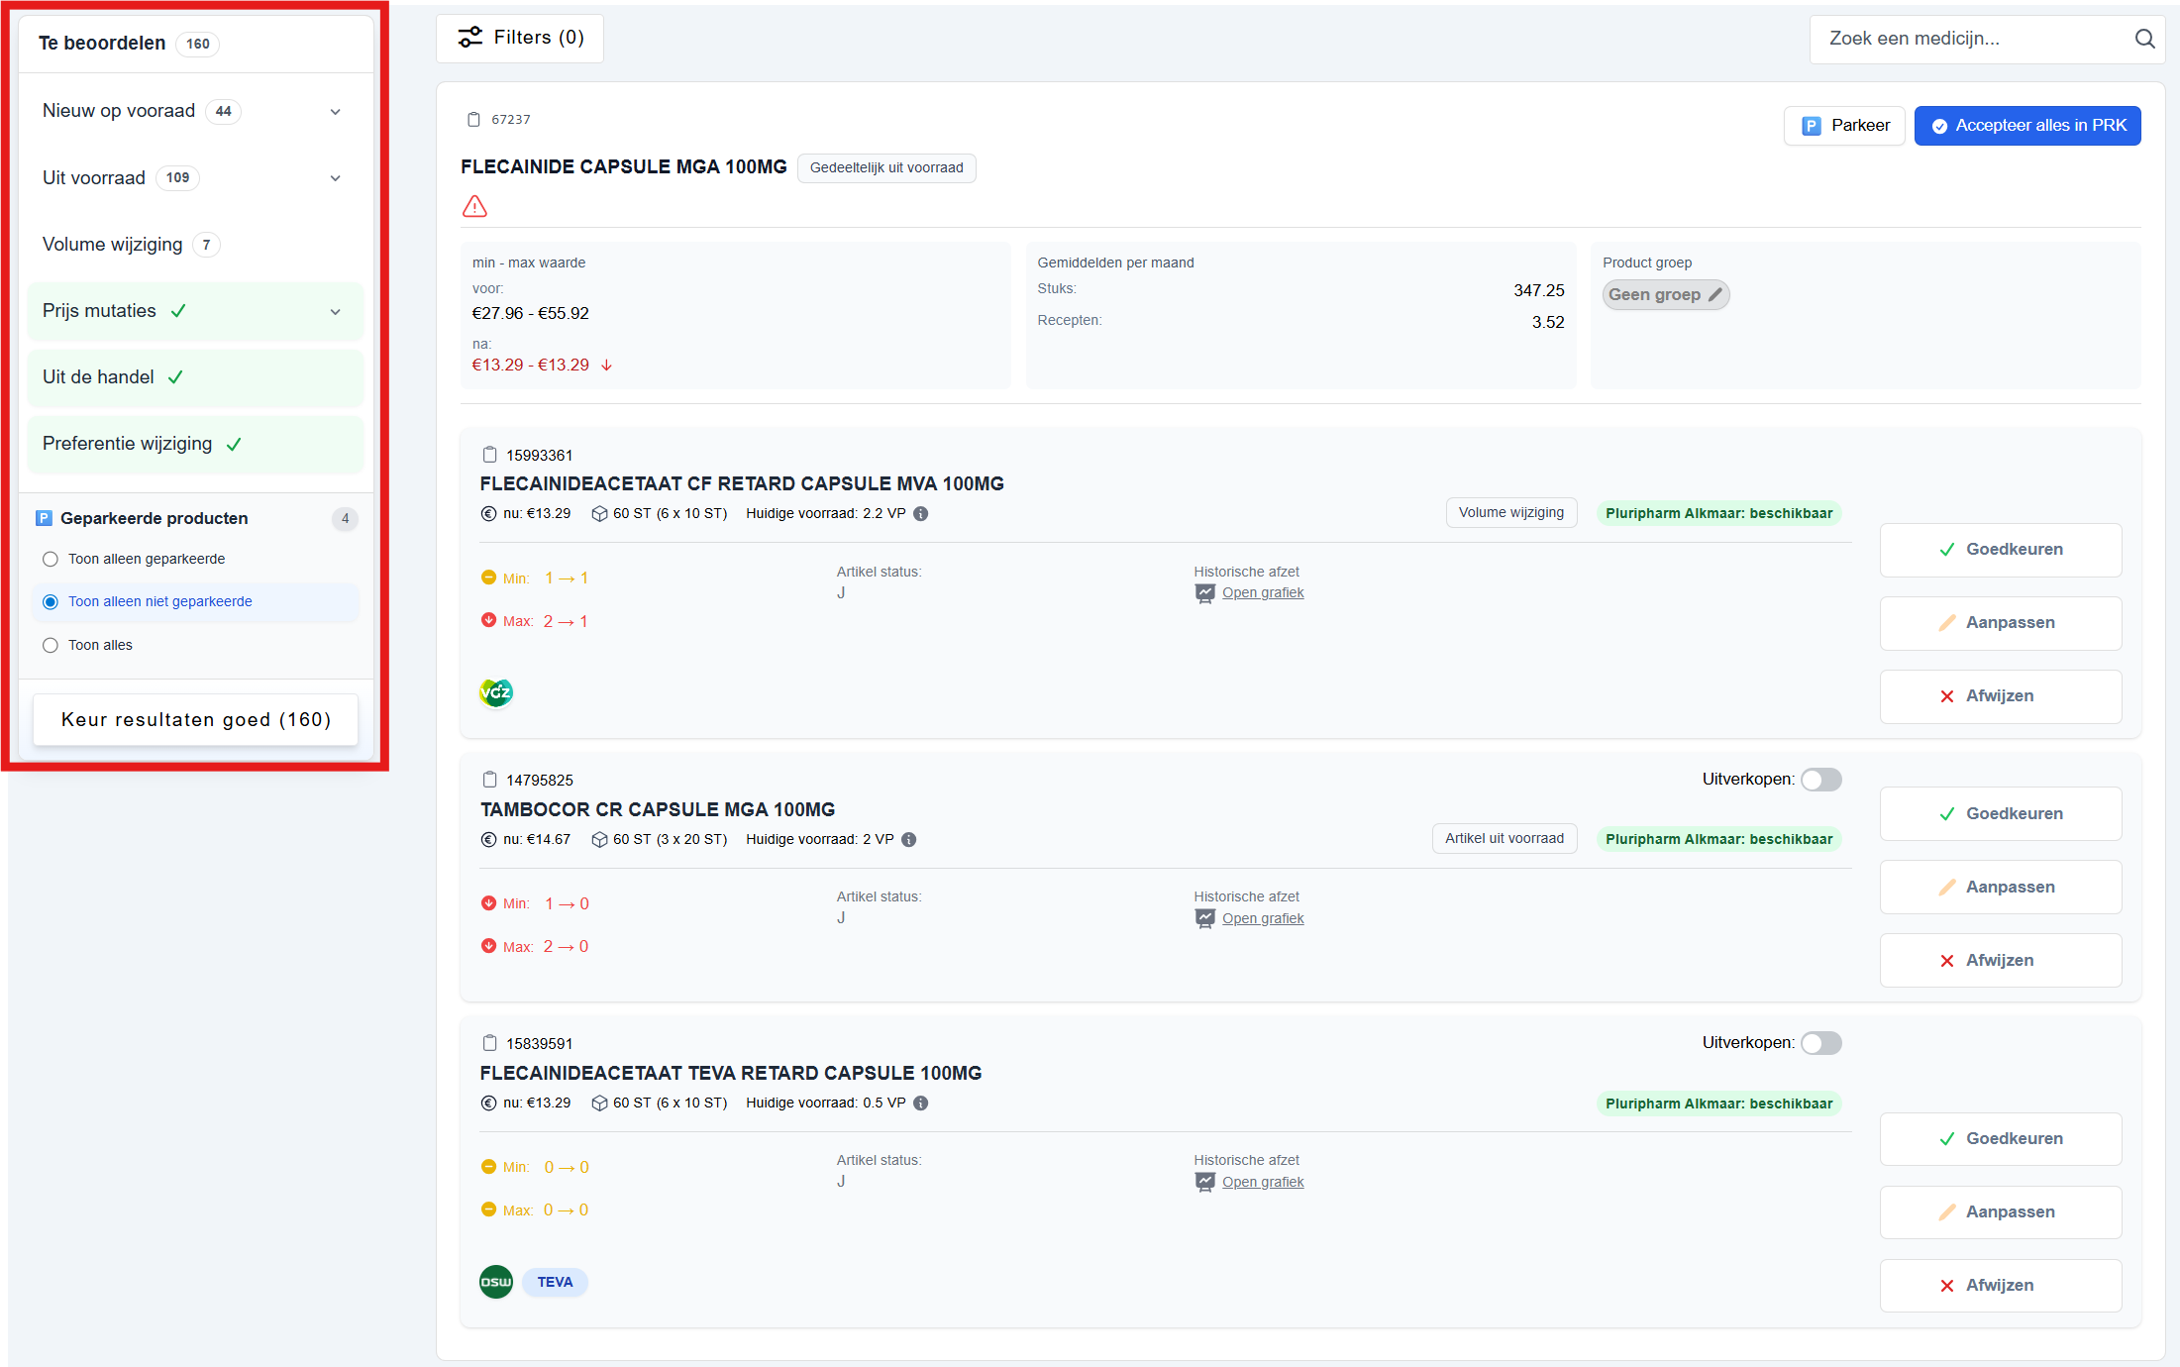Click the pencil icon in Geen groep
This screenshot has height=1367, width=2180.
tap(1715, 294)
